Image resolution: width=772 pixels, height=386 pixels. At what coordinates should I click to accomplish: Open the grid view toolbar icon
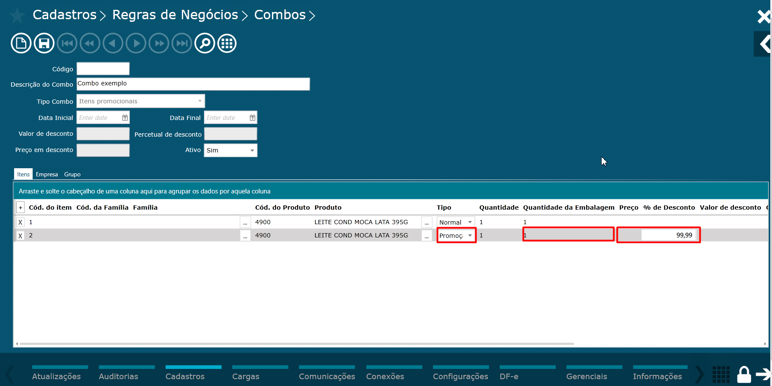(227, 43)
